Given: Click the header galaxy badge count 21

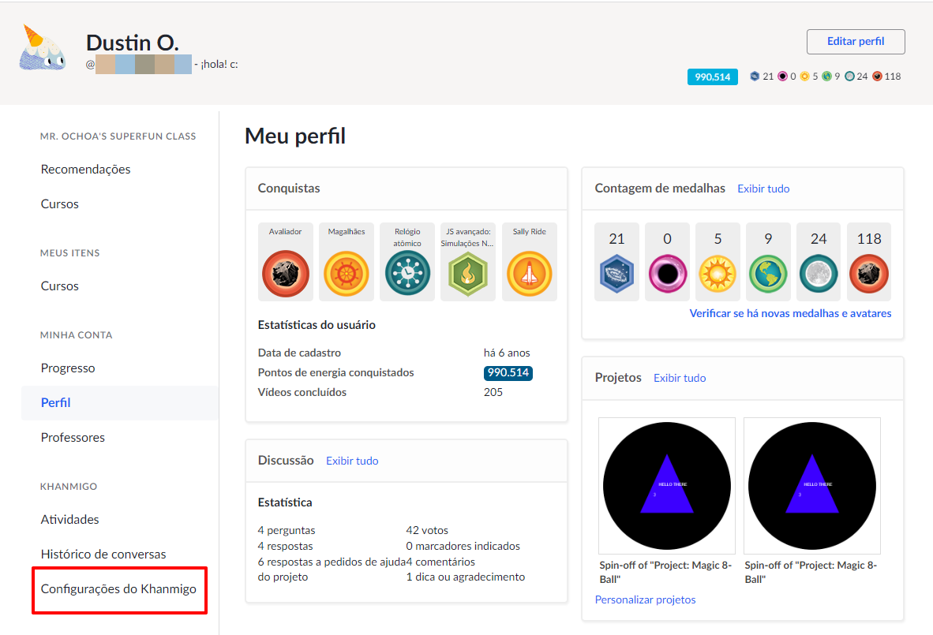Looking at the screenshot, I should [762, 76].
